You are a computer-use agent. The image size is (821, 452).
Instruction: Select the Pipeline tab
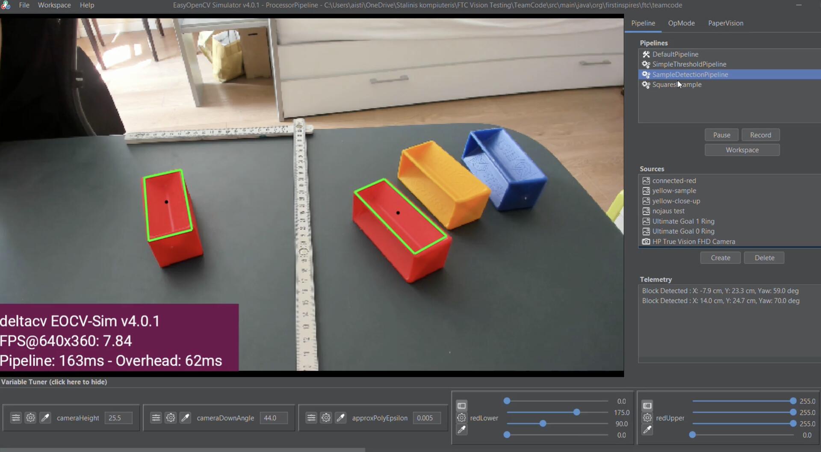(x=643, y=23)
